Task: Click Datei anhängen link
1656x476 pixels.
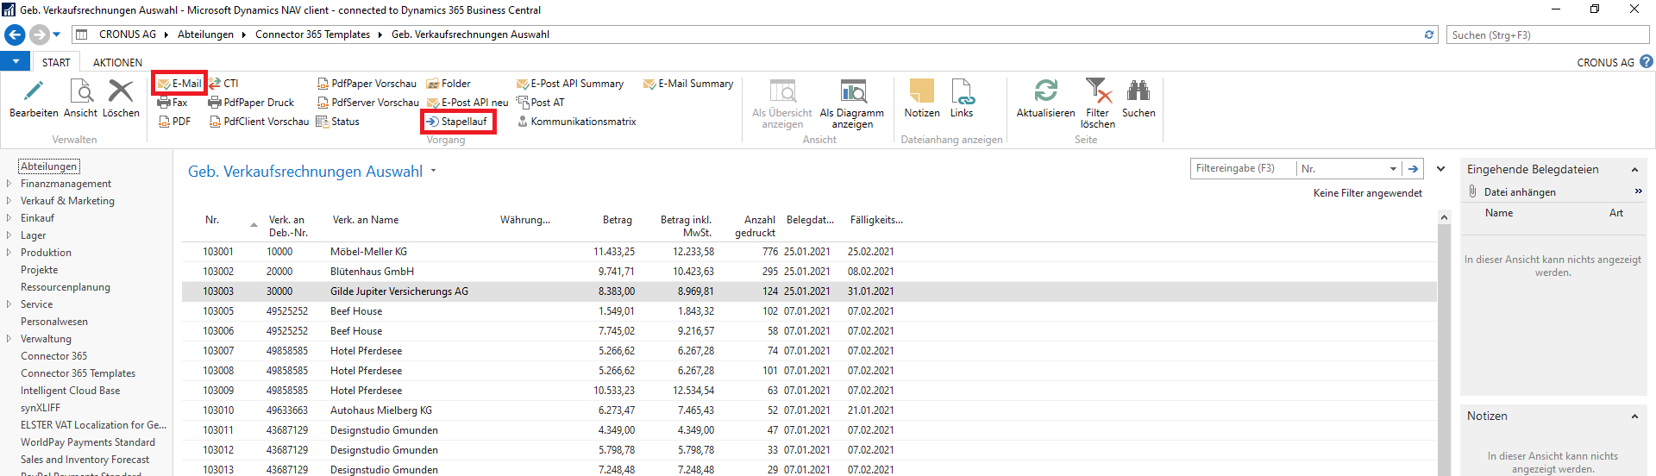Action: pyautogui.click(x=1520, y=192)
